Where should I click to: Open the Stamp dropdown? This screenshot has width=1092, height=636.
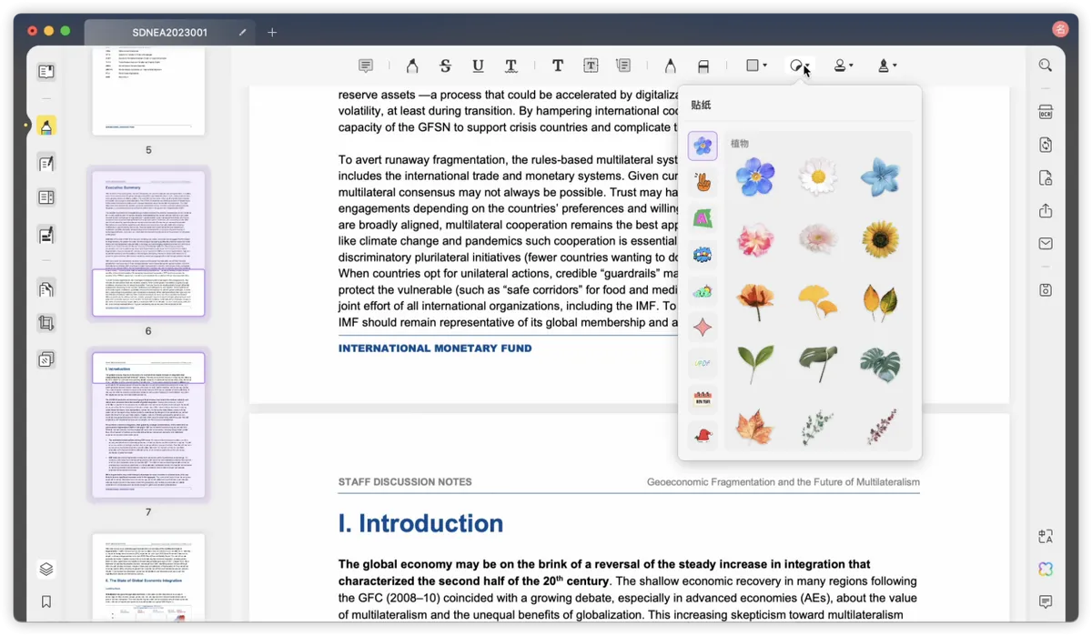[x=844, y=66]
